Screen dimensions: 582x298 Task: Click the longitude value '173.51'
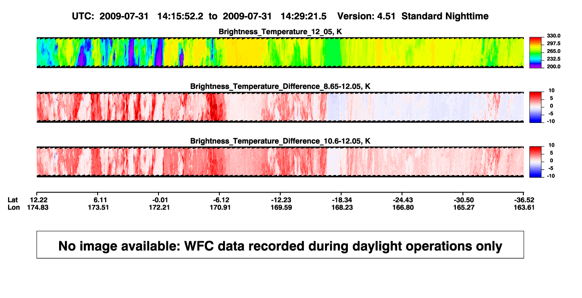99,207
